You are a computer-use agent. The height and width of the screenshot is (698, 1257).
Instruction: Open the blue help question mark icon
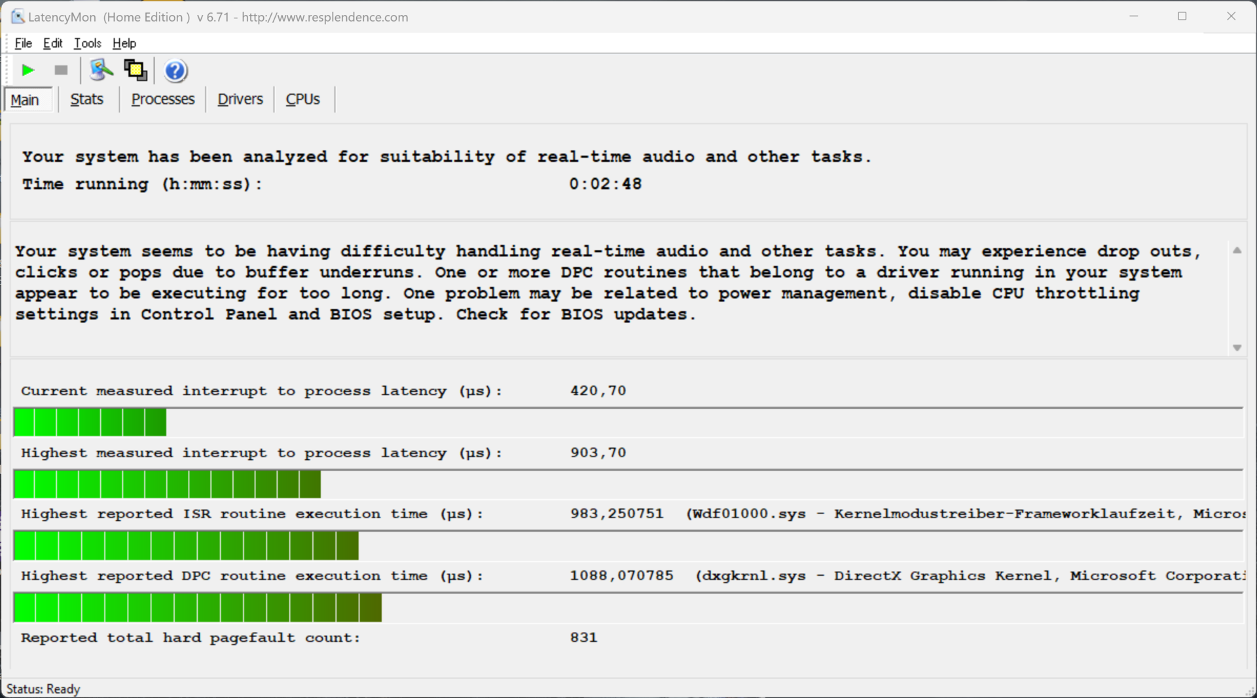(175, 70)
